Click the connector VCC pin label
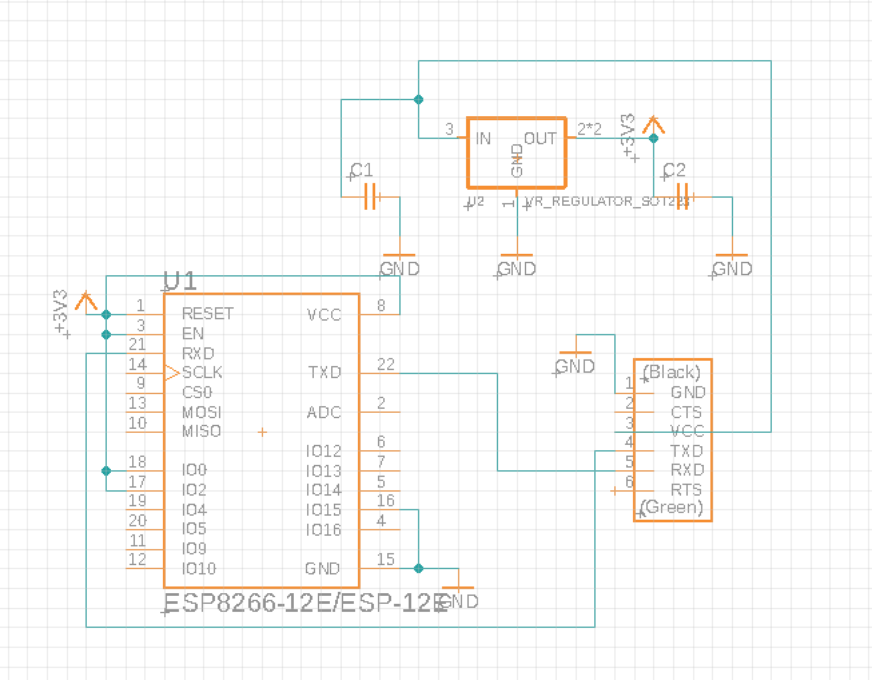This screenshot has width=872, height=680. (687, 432)
